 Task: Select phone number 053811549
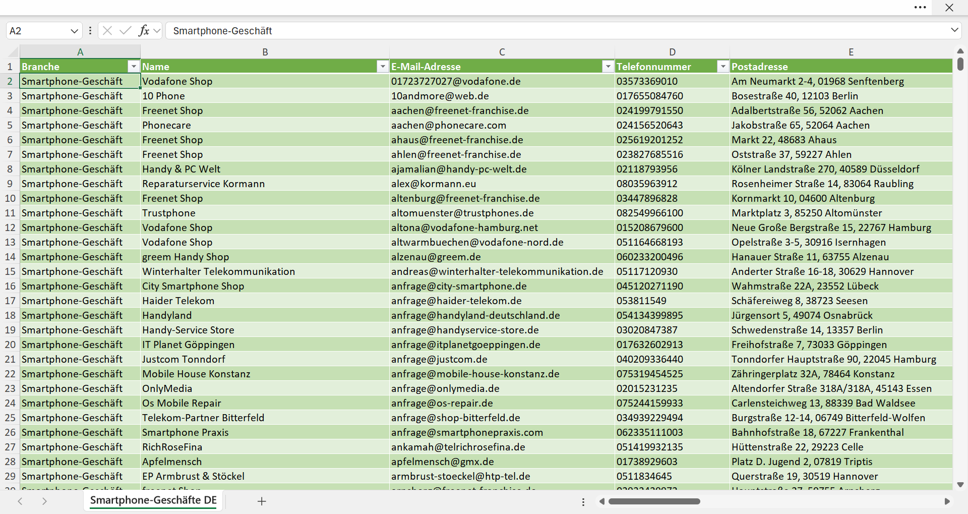(x=672, y=301)
